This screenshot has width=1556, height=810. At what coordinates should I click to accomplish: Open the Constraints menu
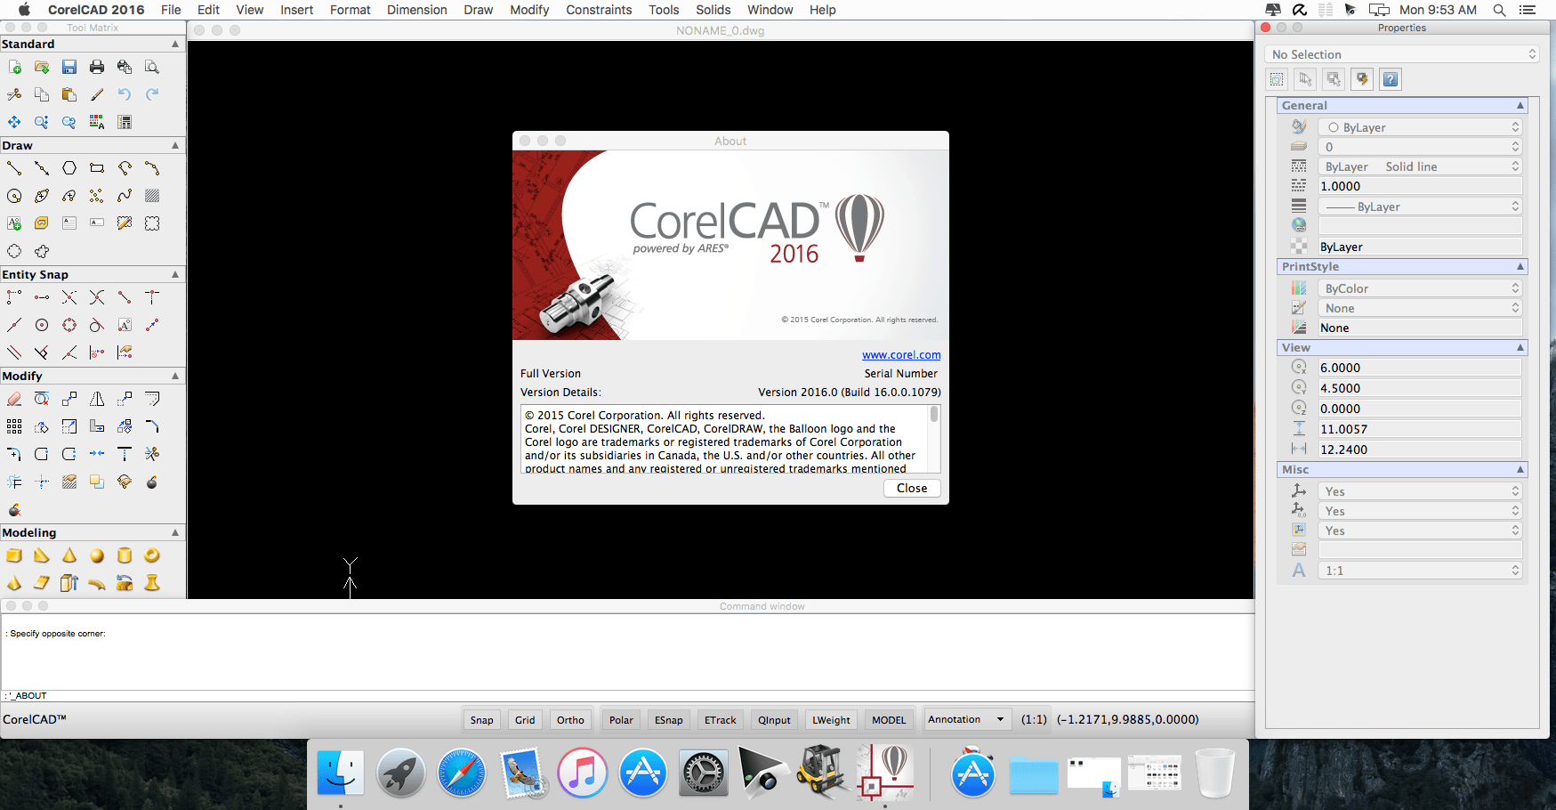(599, 10)
